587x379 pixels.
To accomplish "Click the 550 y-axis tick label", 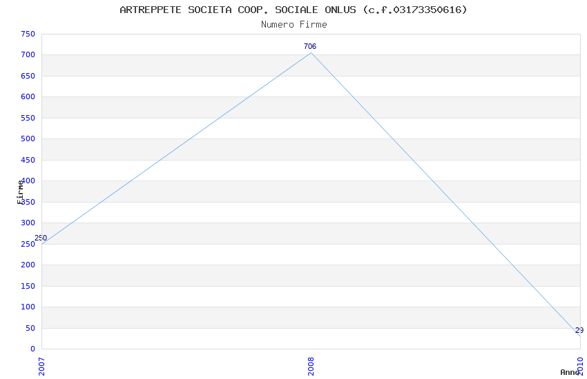I will pyautogui.click(x=28, y=118).
